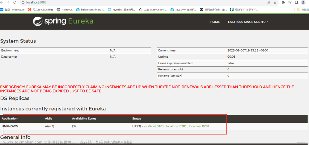309x145 pixels.
Task: Click the Renews (last min) row label
Action: pos(170,76)
